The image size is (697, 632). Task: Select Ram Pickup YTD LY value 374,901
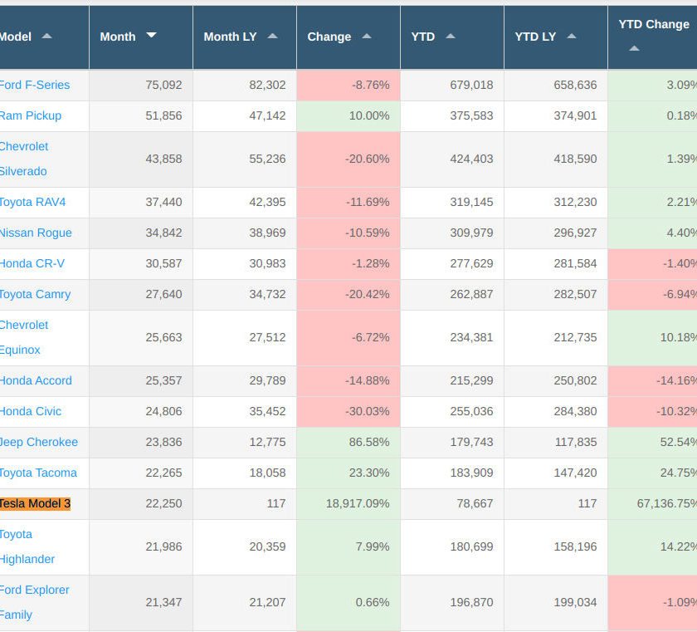tap(575, 115)
